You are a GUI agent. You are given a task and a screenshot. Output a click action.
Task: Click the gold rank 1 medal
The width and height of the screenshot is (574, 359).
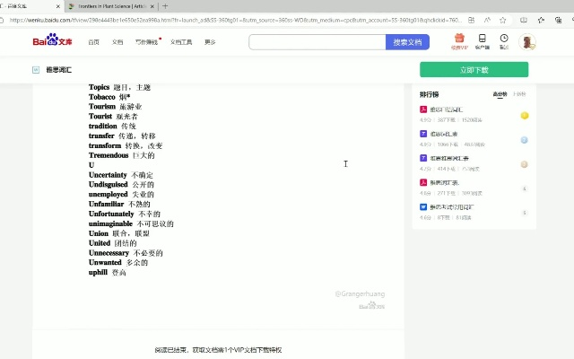pyautogui.click(x=524, y=116)
